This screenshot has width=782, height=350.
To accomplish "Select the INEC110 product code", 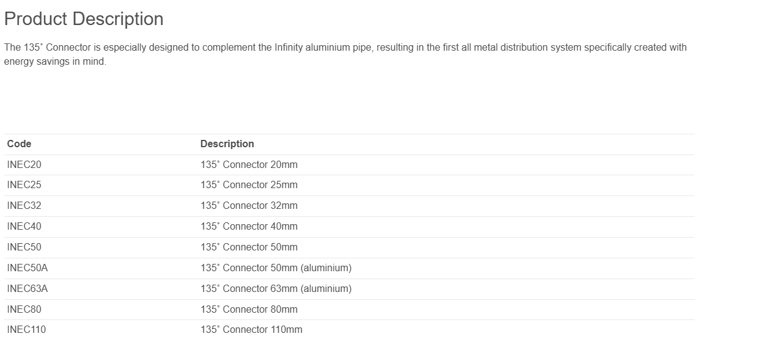I will tap(26, 330).
